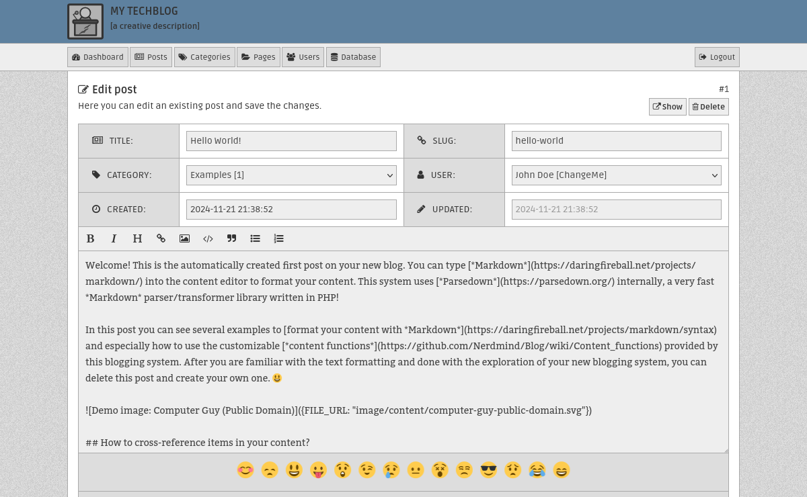Insert an image using the picture icon
This screenshot has width=807, height=497.
pyautogui.click(x=184, y=238)
